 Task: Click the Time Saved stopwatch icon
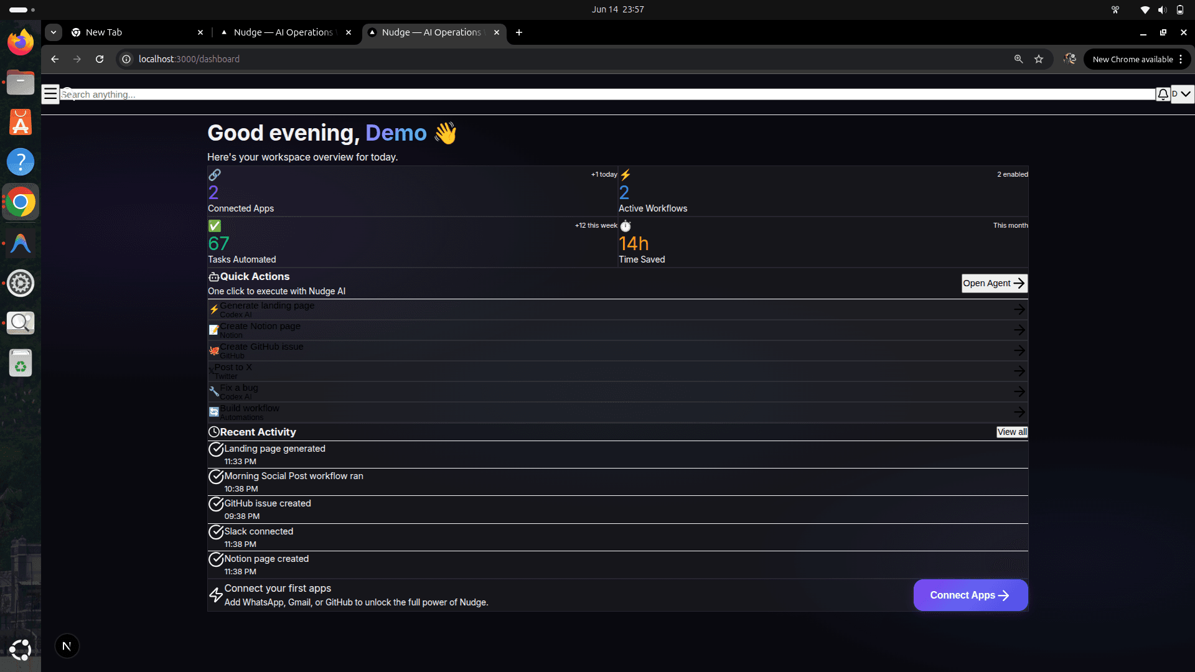(625, 226)
